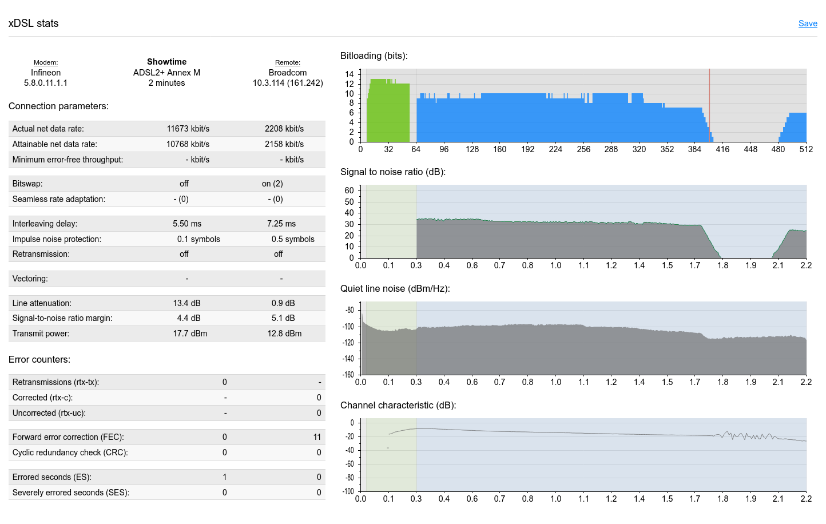826x524 pixels.
Task: Click the Seamless rate adaptation label
Action: [x=59, y=199]
